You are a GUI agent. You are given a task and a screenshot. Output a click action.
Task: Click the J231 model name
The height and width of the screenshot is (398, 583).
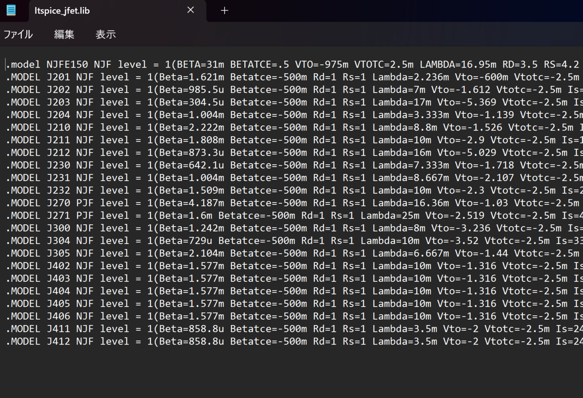tap(58, 178)
